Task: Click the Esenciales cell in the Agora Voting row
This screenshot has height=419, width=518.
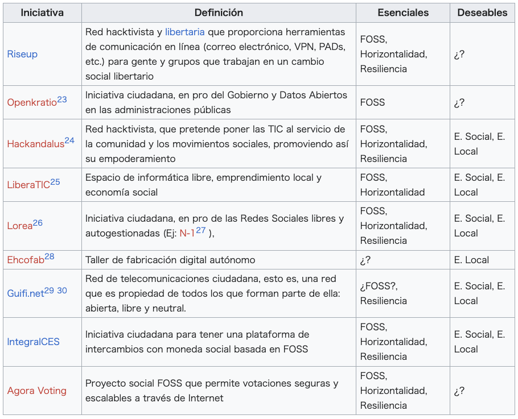Action: pos(403,391)
